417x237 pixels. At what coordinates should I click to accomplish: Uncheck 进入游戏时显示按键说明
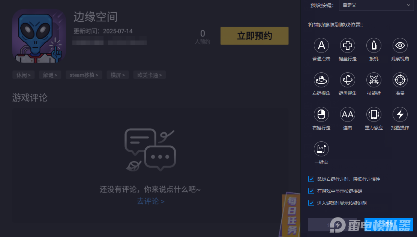[311, 203]
